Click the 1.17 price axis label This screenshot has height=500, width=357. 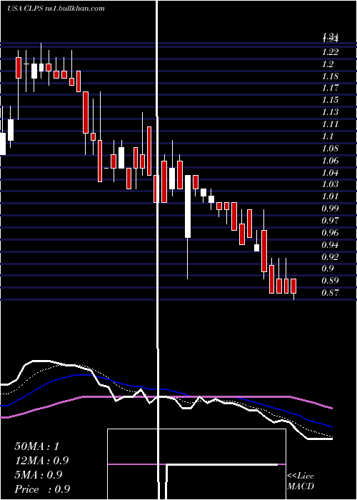330,87
